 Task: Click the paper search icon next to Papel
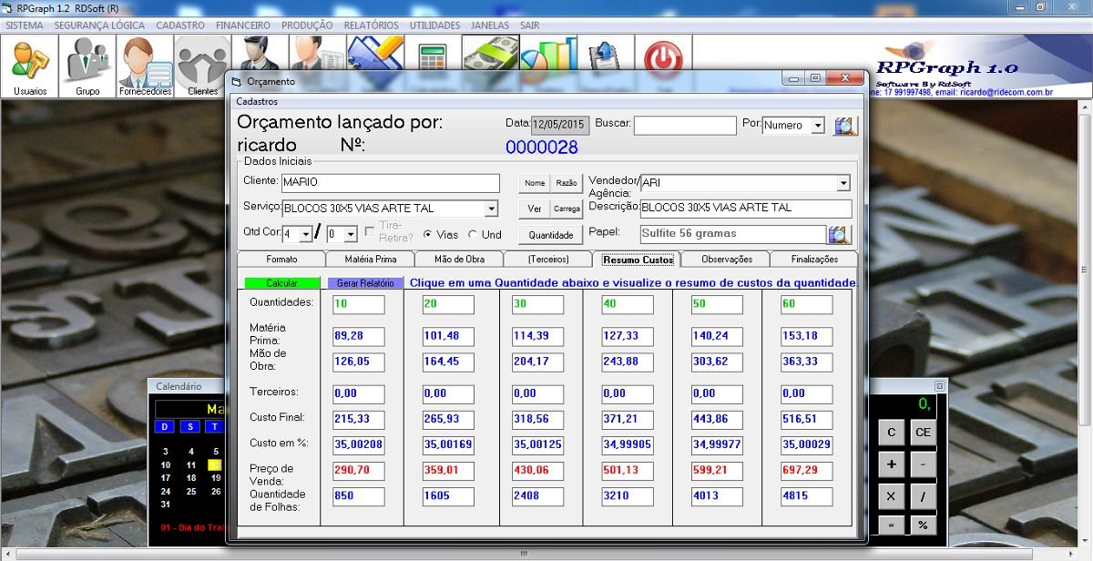coord(838,235)
